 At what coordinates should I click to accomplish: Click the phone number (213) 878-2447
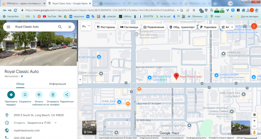23,138
